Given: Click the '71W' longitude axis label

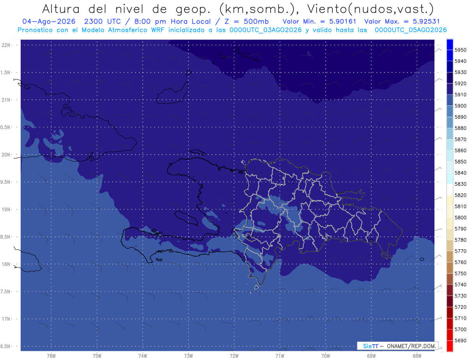Looking at the screenshot, I should [x=279, y=356].
